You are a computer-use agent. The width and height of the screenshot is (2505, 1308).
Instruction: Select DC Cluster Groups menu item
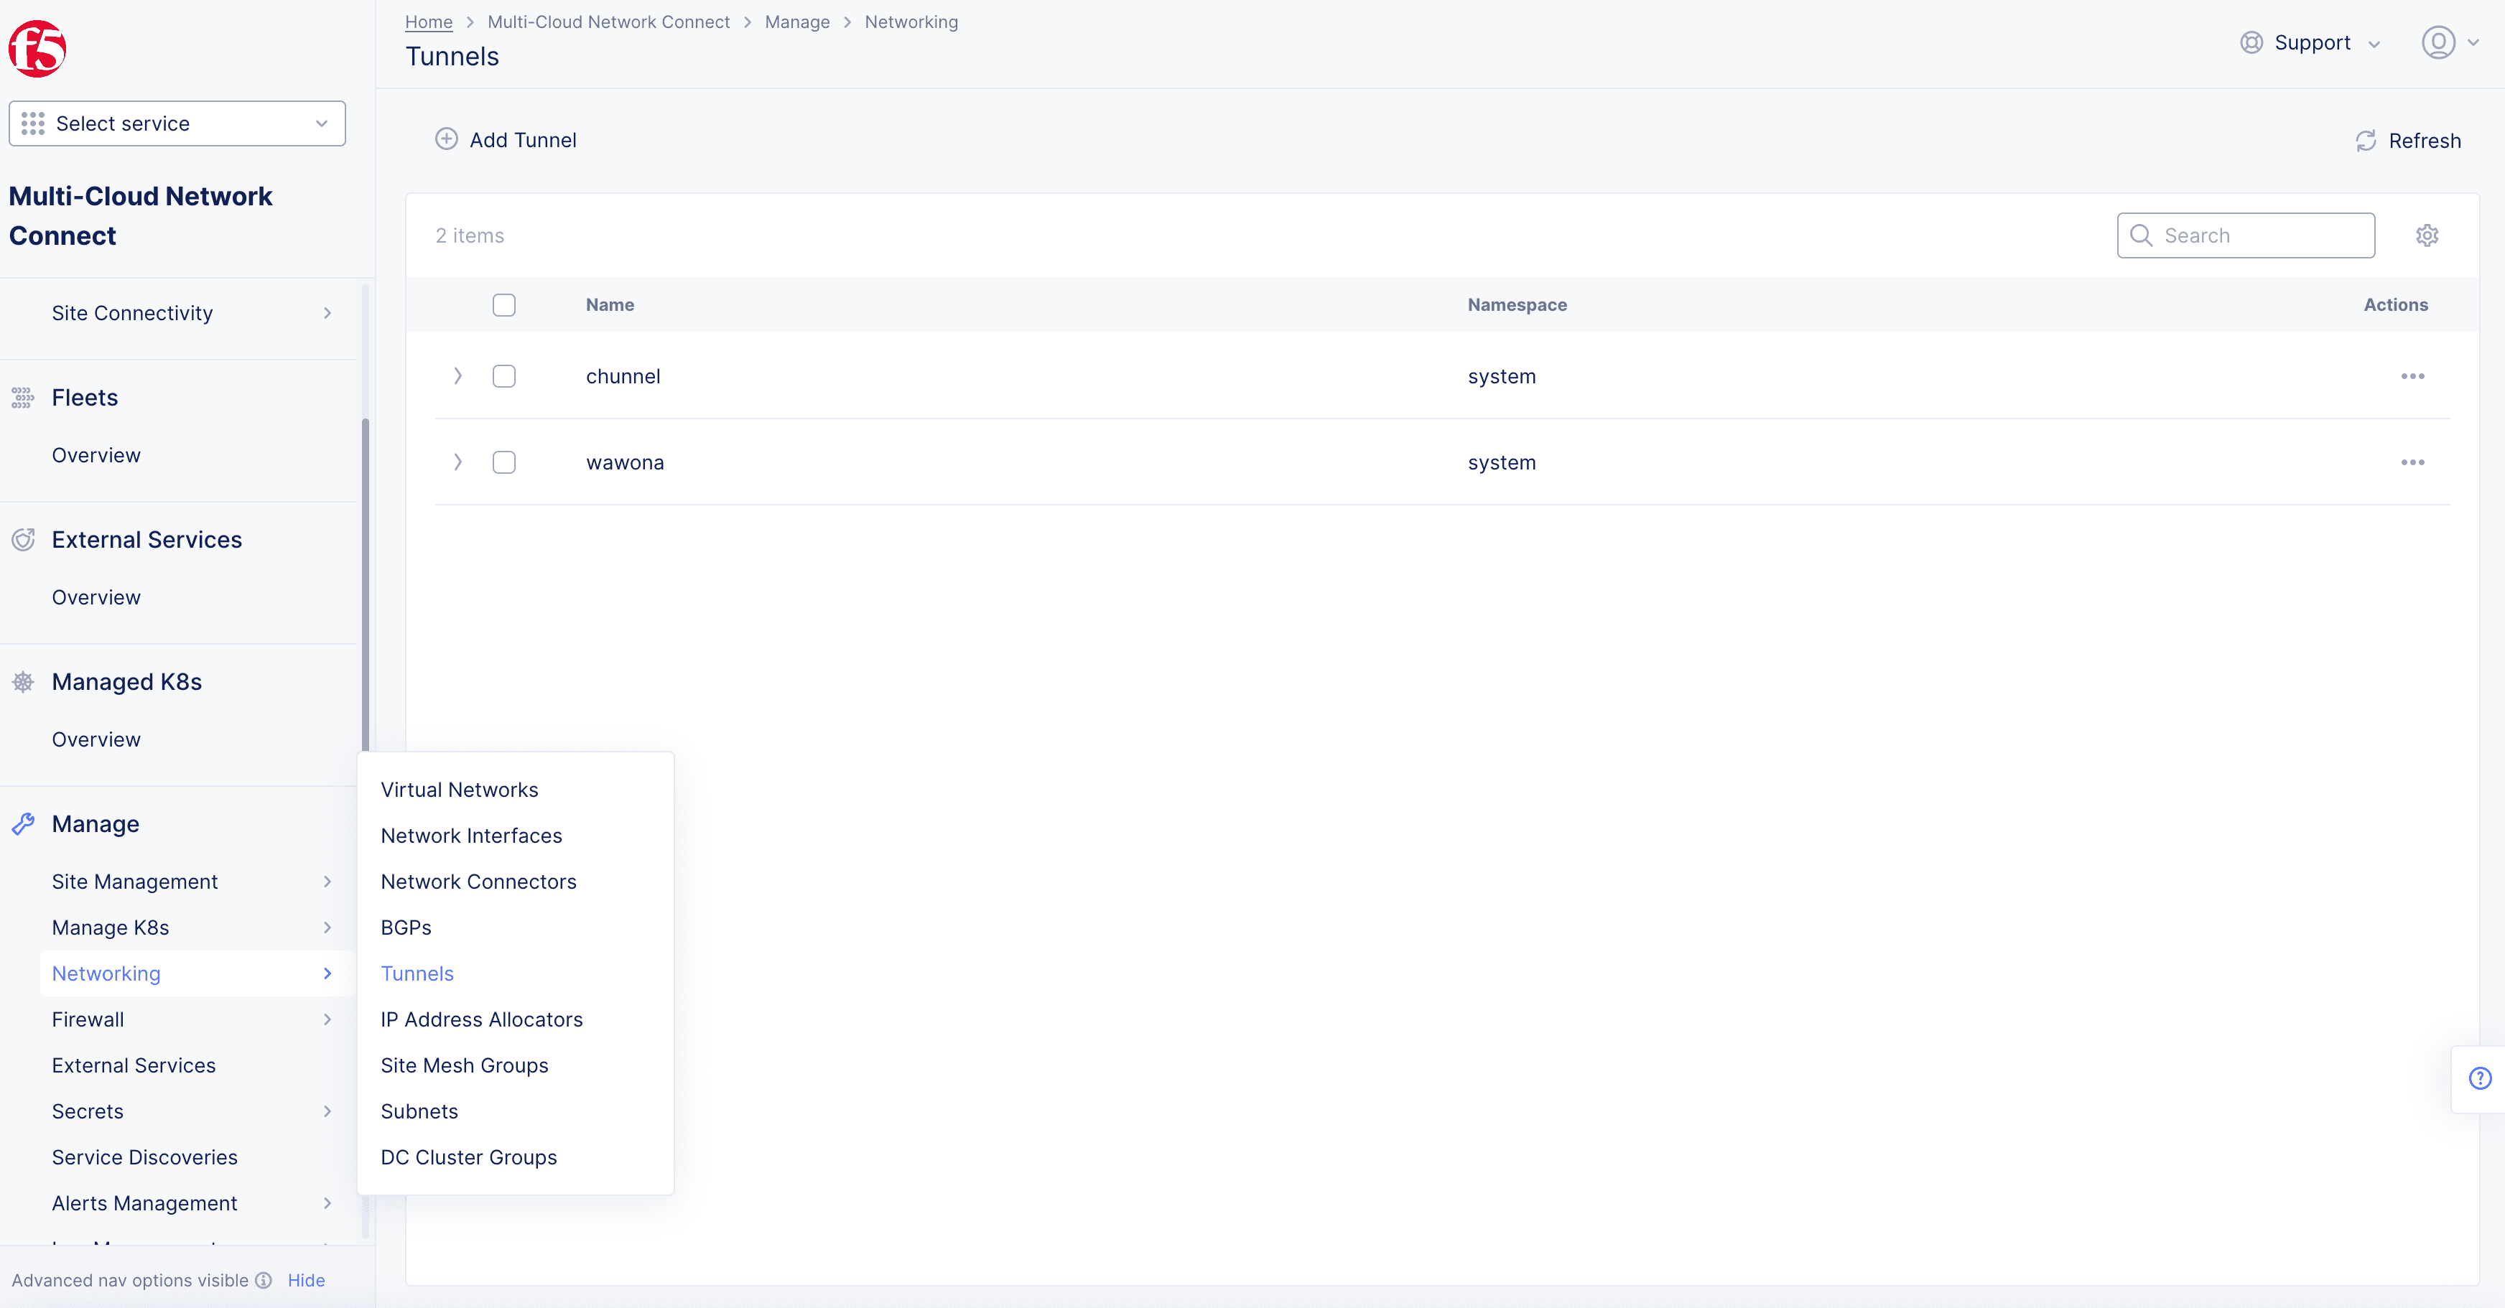point(469,1157)
